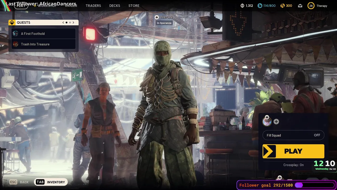Toggle the Crossplay: On setting
The height and width of the screenshot is (190, 337).
[293, 165]
